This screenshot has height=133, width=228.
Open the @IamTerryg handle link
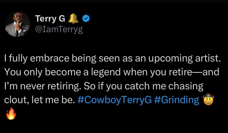(x=59, y=30)
